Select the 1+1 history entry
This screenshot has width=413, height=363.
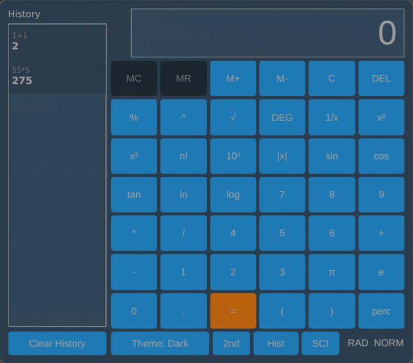[x=57, y=41]
